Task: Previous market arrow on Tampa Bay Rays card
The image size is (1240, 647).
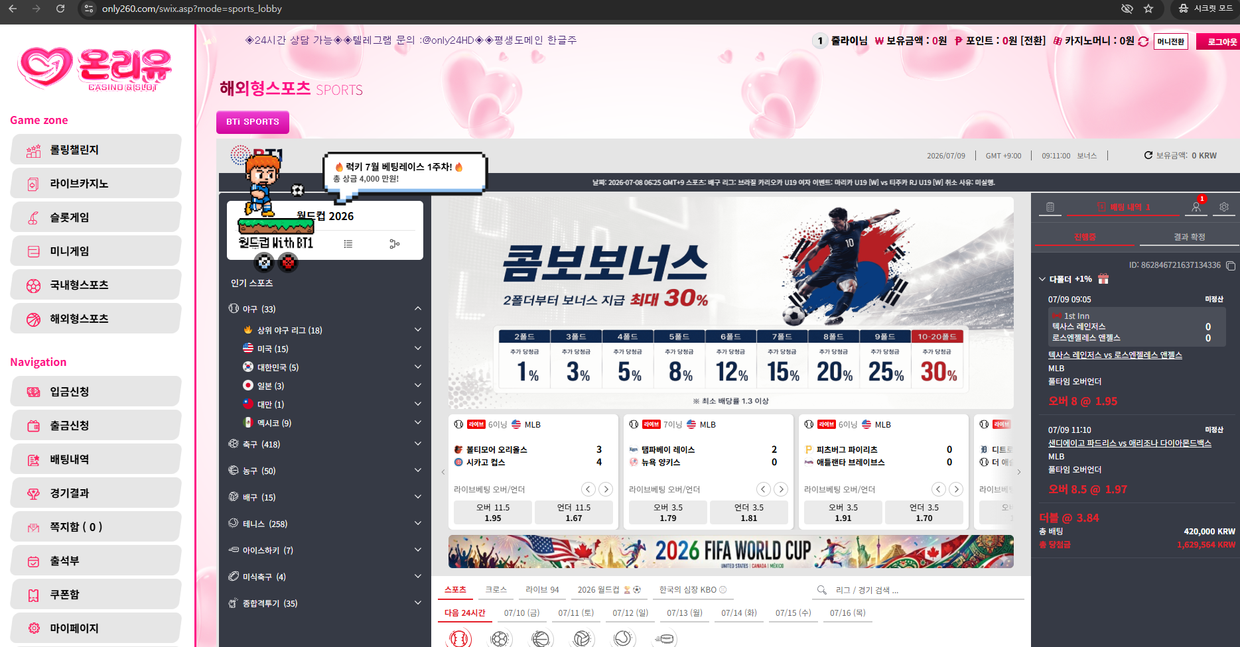Action: pos(764,489)
